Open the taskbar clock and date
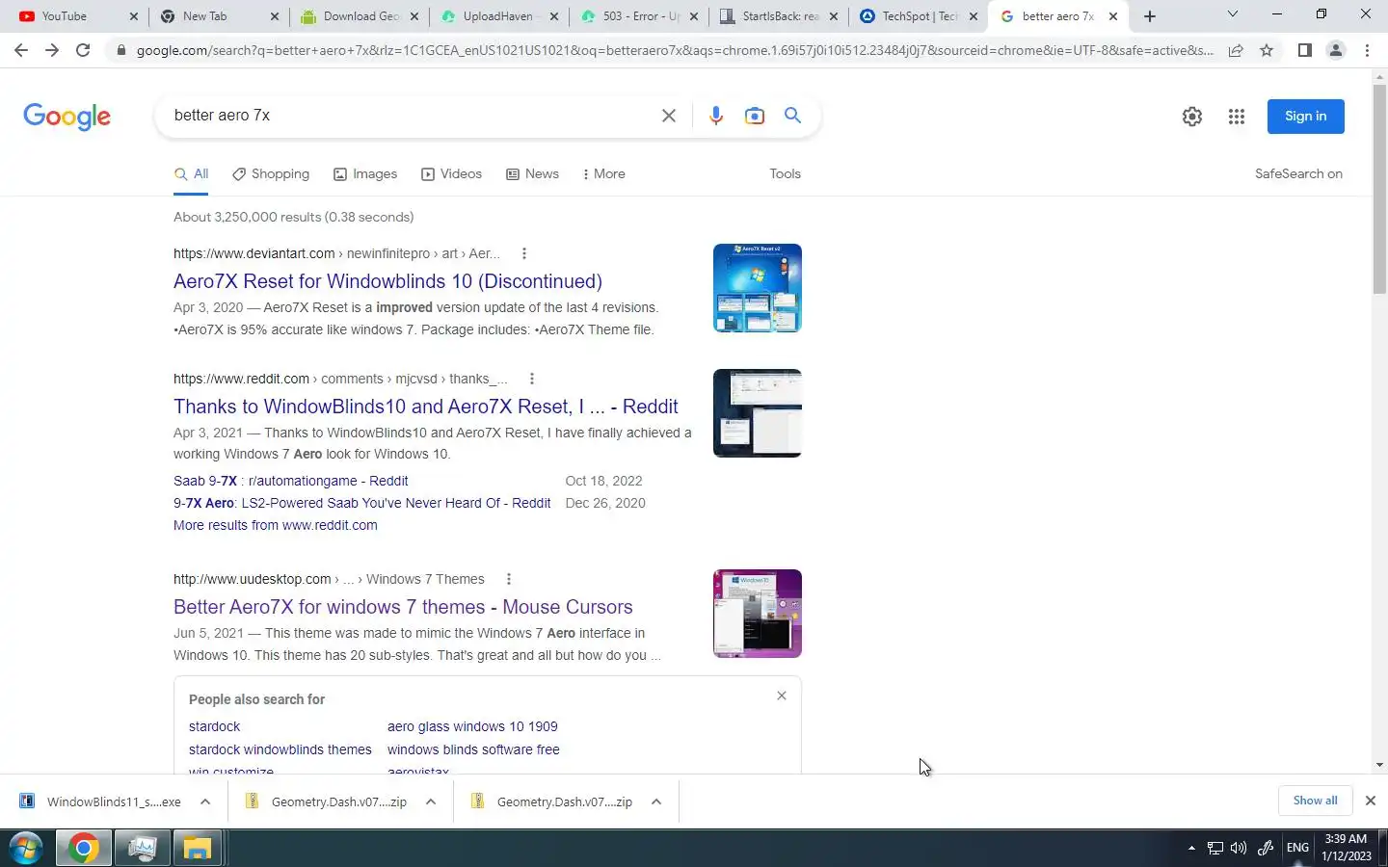This screenshot has height=867, width=1388. click(1346, 848)
